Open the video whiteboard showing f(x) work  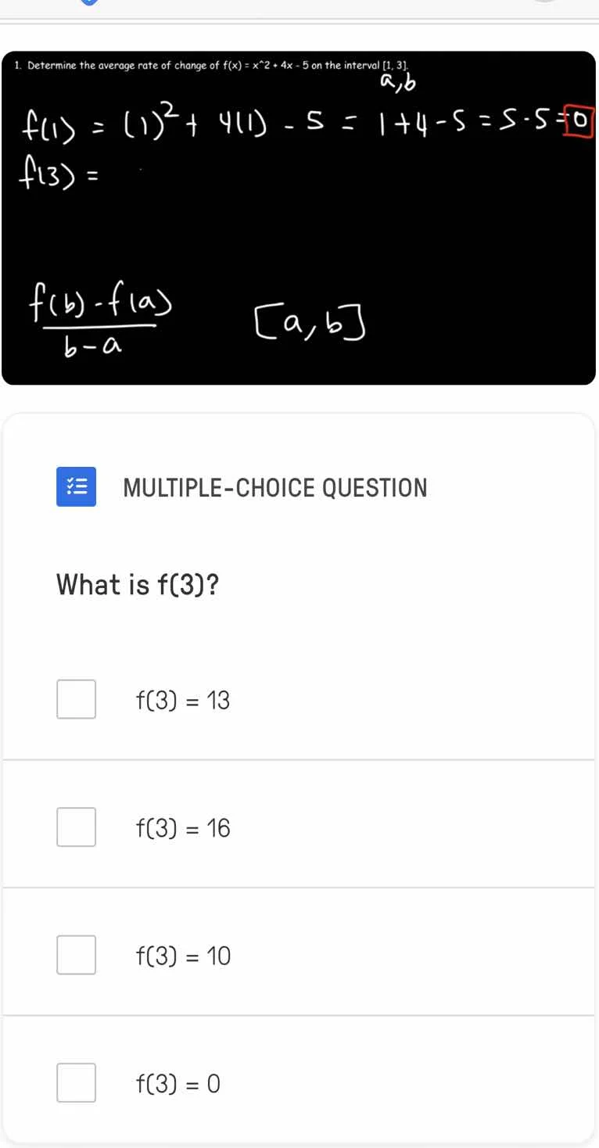[299, 227]
